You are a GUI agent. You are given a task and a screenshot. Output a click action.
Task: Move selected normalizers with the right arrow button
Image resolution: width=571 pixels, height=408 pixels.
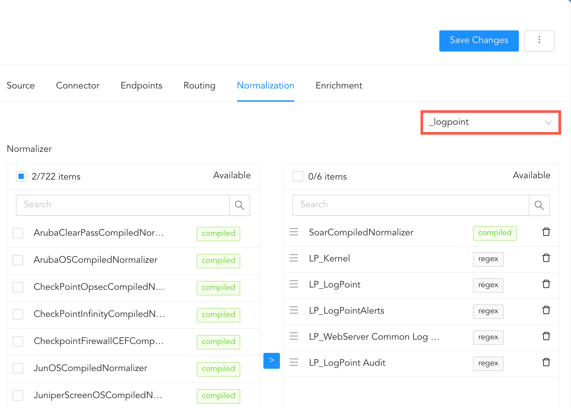271,360
